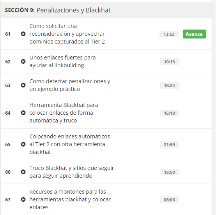Click the play icon for lecture 63
The height and width of the screenshot is (215, 216).
tap(23, 85)
